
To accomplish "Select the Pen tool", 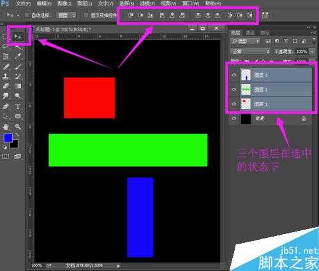I will (6, 106).
